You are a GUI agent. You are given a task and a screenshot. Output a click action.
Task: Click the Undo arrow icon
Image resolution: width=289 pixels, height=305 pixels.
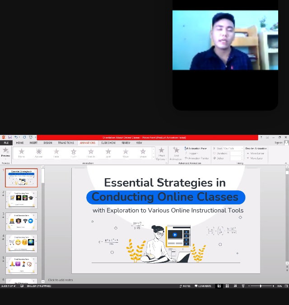click(16, 137)
